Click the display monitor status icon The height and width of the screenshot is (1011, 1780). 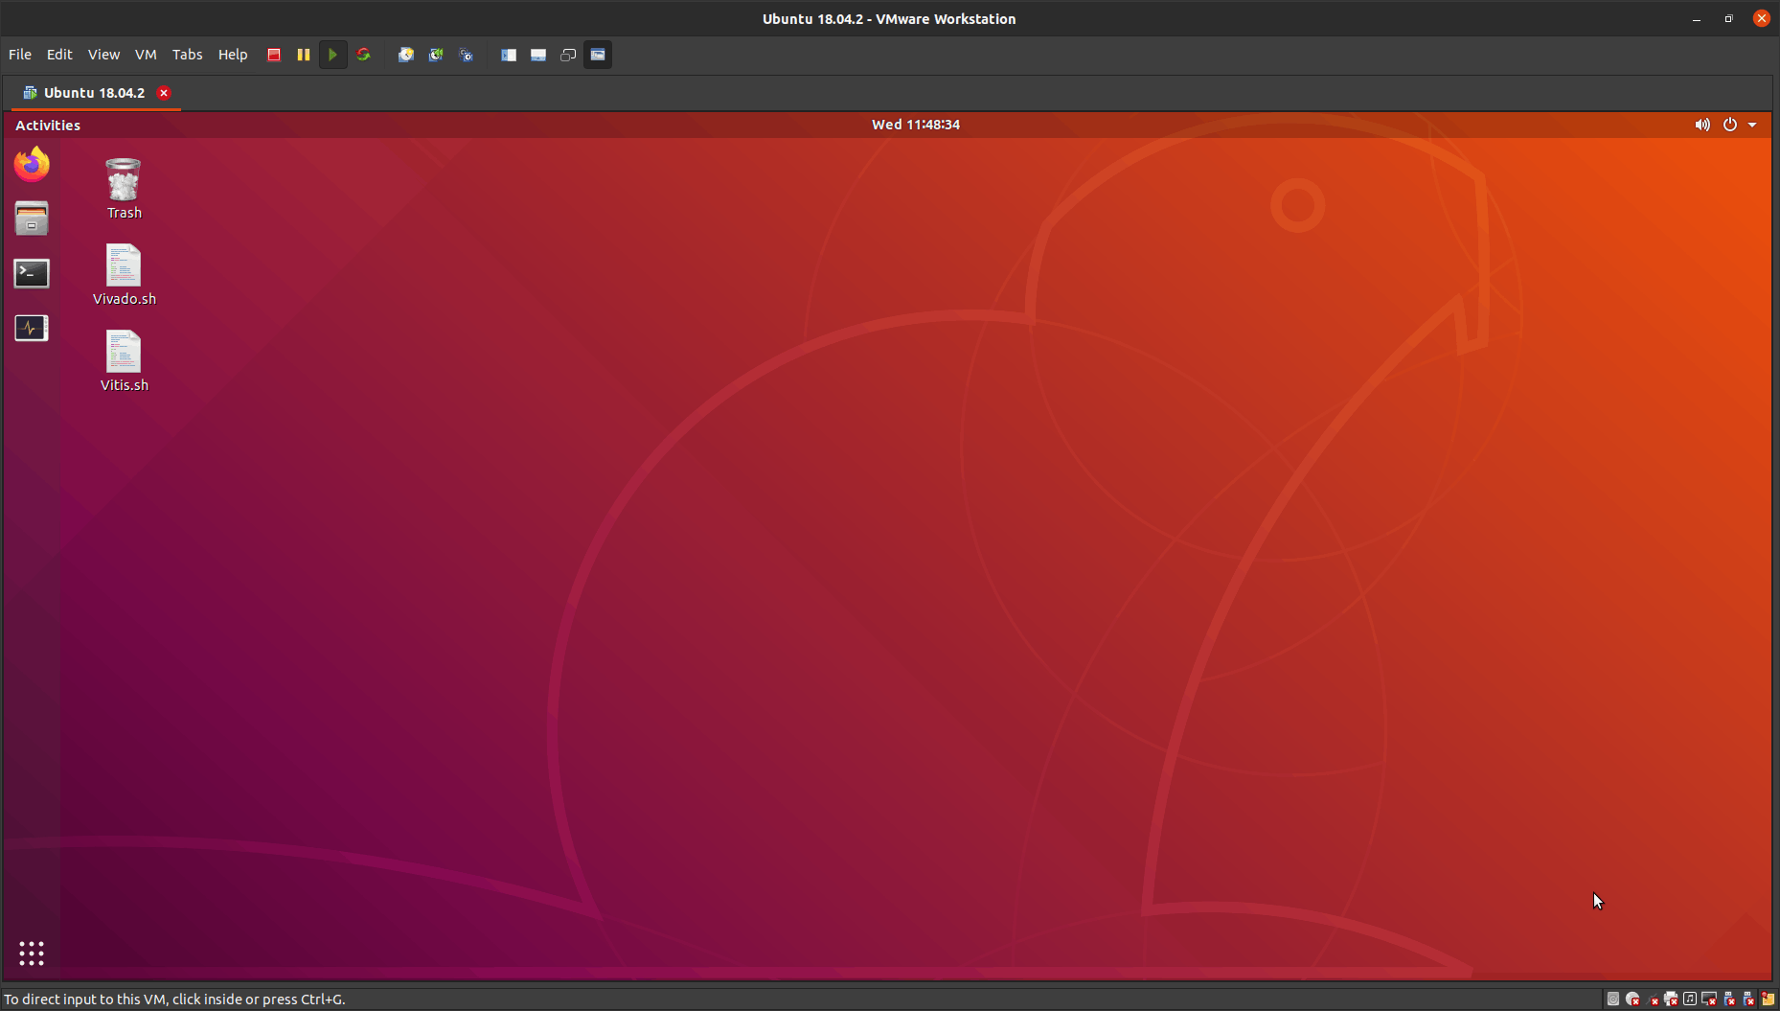click(1709, 999)
